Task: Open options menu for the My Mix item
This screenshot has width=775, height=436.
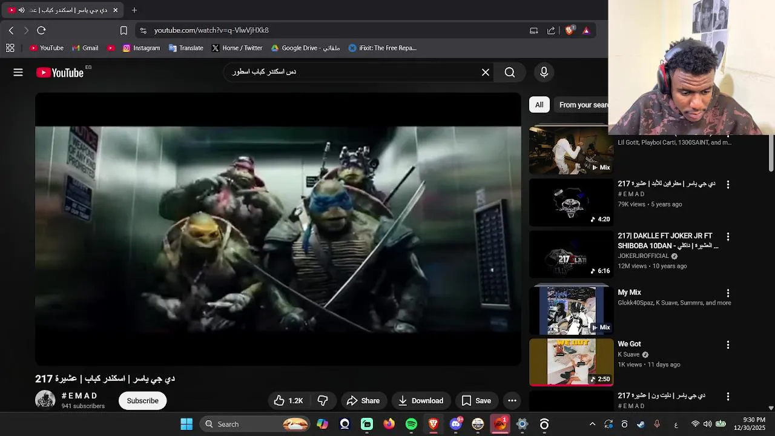Action: [728, 293]
